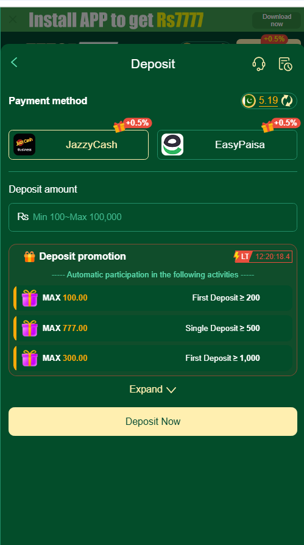Click the EasyPaisa logo icon
Screen dimensions: 304x545
[x=172, y=144]
